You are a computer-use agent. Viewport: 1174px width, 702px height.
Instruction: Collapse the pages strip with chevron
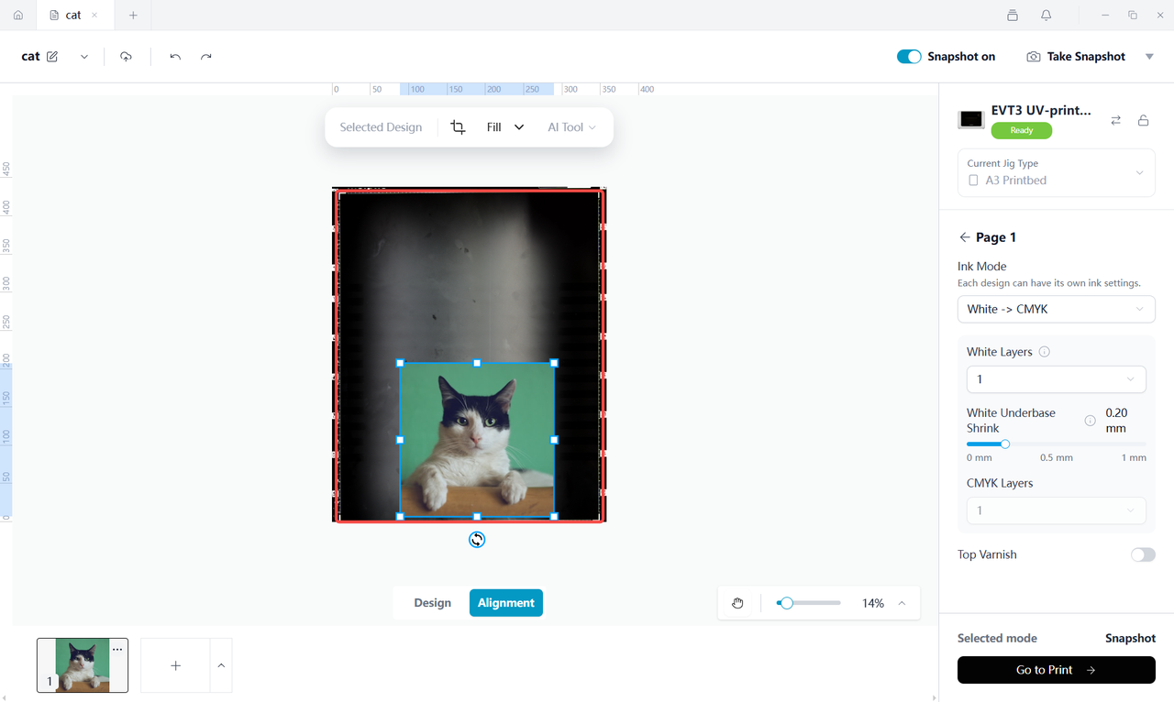point(221,665)
